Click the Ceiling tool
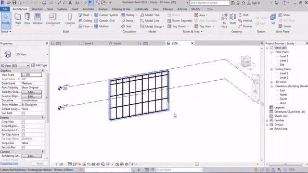308x173 pixels. pos(85,21)
